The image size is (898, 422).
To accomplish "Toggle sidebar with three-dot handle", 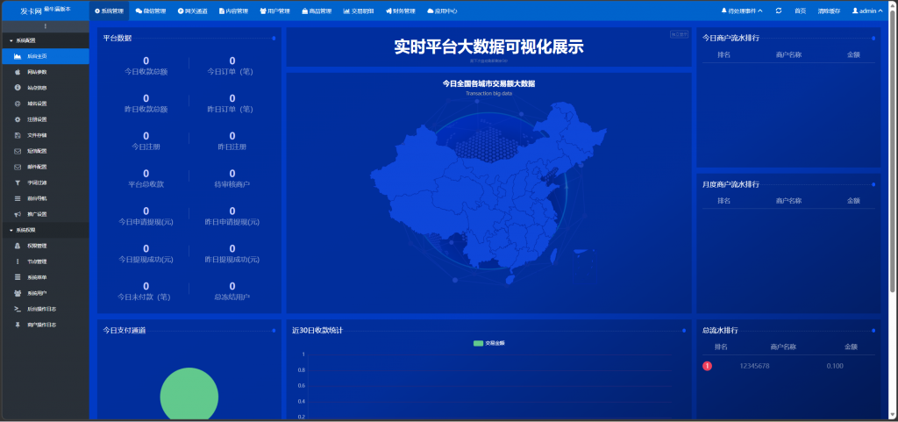I will [x=45, y=26].
